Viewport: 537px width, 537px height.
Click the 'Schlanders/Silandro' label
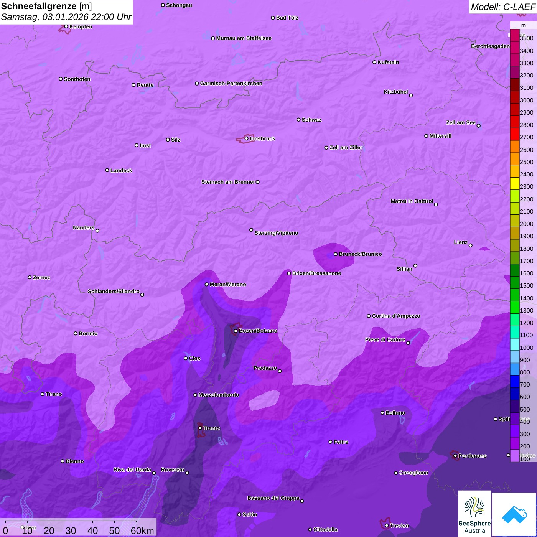[114, 291]
